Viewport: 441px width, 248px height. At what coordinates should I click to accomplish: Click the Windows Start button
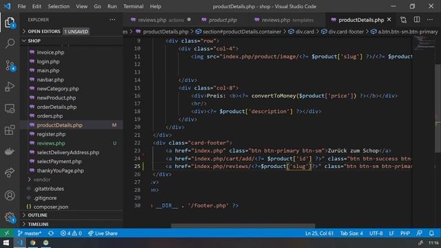click(x=6, y=242)
